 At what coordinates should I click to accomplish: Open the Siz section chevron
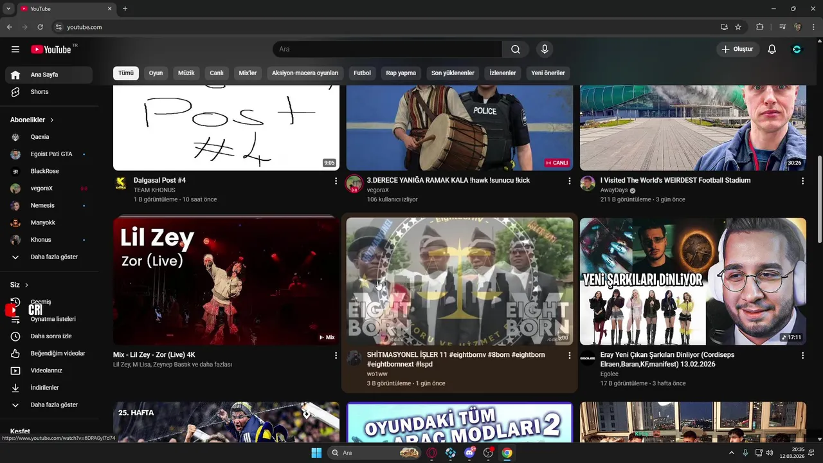click(26, 285)
